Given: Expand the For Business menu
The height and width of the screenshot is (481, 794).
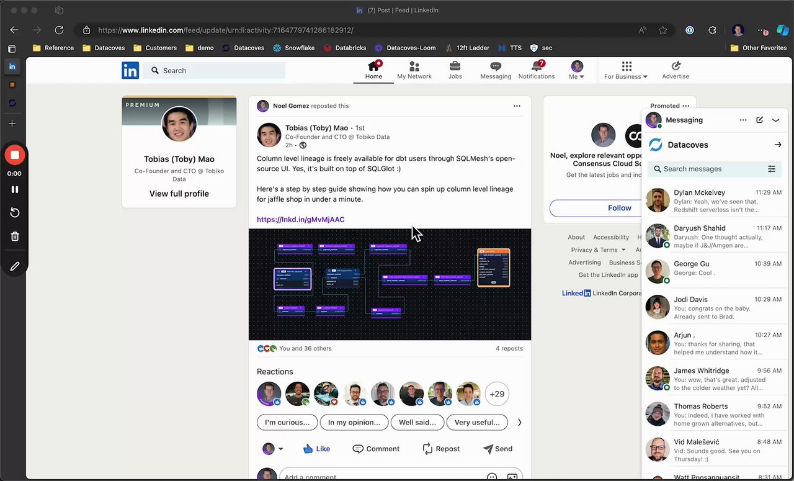Looking at the screenshot, I should [626, 71].
